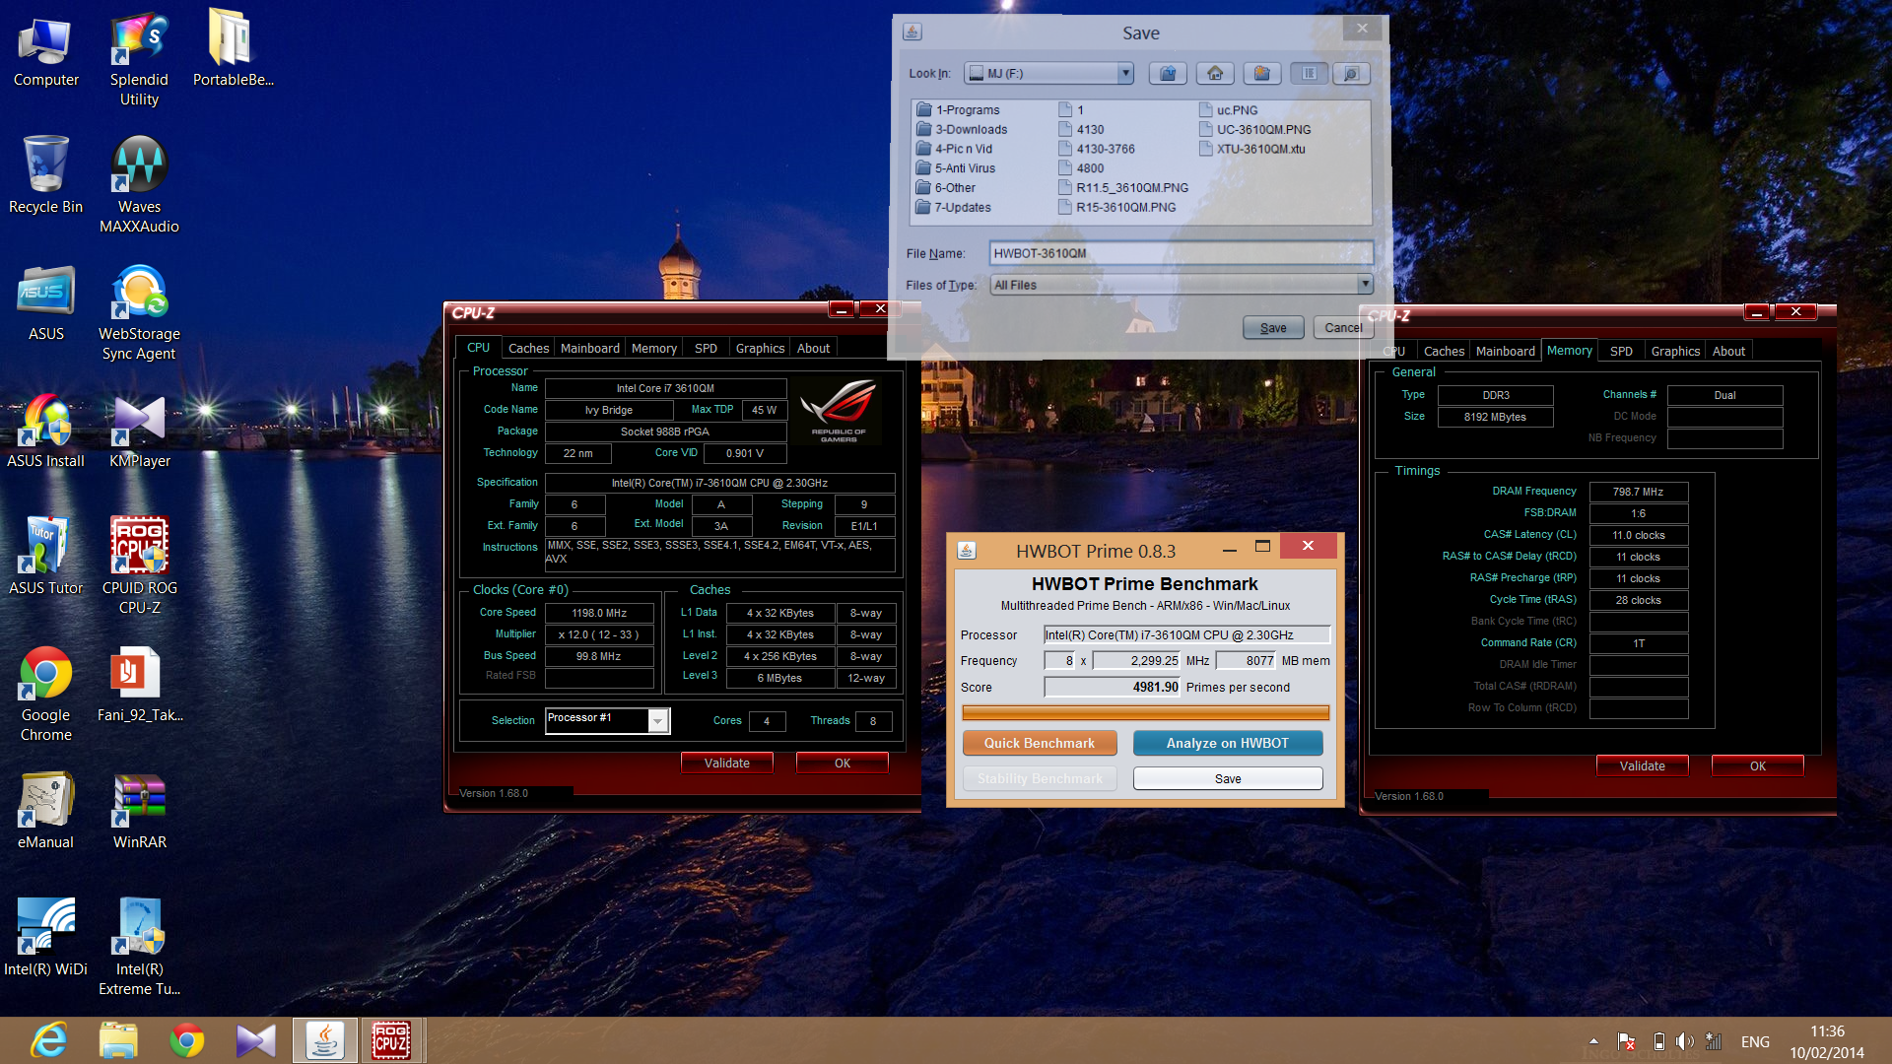Select file uc.PNG

[x=1229, y=110]
